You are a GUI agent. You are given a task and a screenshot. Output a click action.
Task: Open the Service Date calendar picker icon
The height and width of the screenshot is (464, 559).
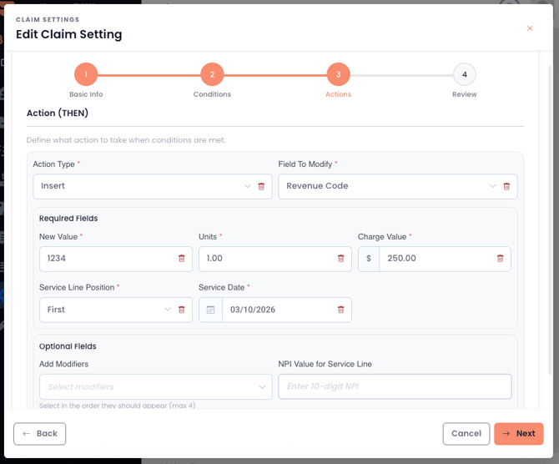pyautogui.click(x=210, y=310)
